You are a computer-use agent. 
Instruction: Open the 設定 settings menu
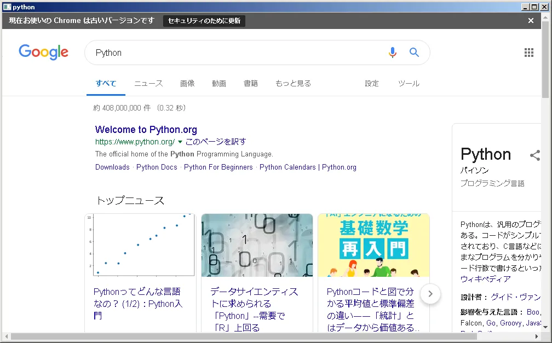pos(372,84)
